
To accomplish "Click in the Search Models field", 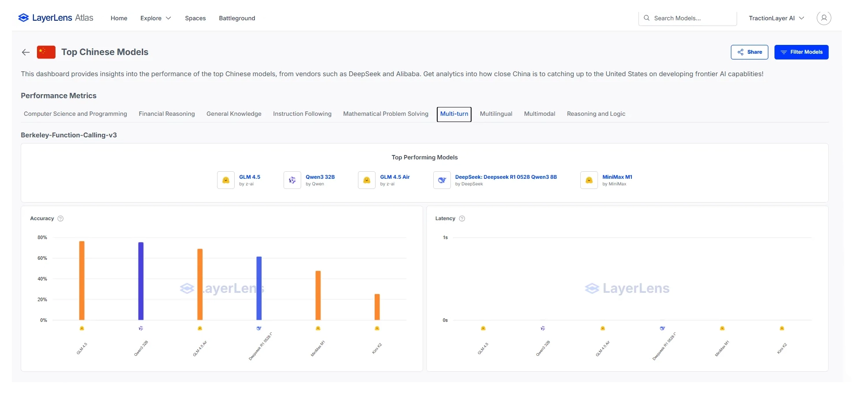I will tap(688, 18).
